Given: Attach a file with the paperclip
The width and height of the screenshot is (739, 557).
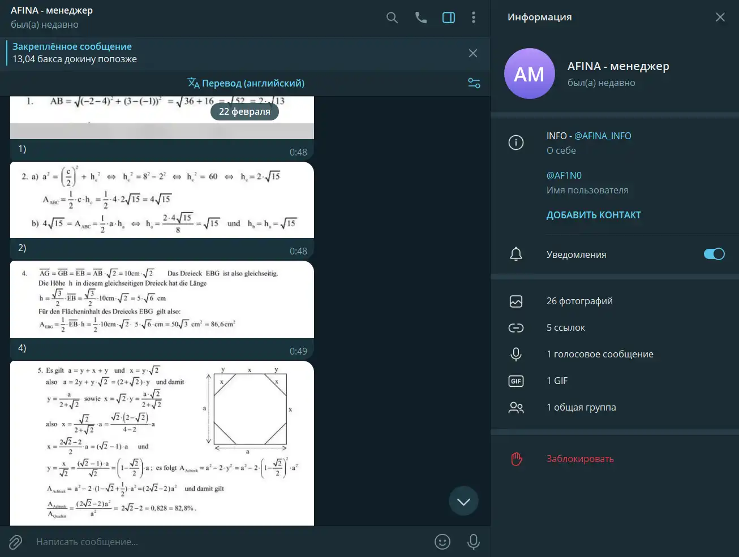Looking at the screenshot, I should coord(16,542).
